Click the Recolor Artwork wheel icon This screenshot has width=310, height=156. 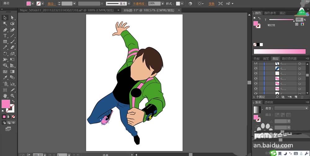(190, 3)
